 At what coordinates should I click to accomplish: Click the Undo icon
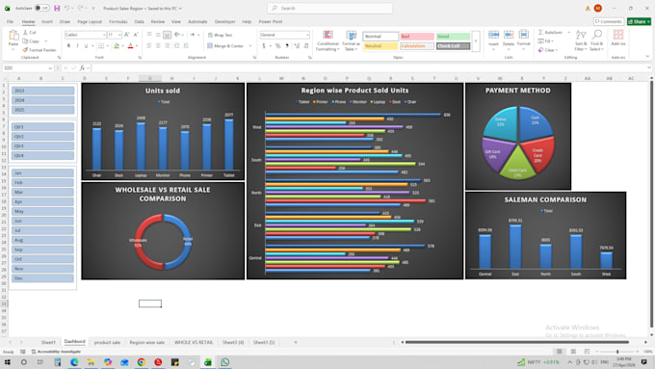click(66, 8)
